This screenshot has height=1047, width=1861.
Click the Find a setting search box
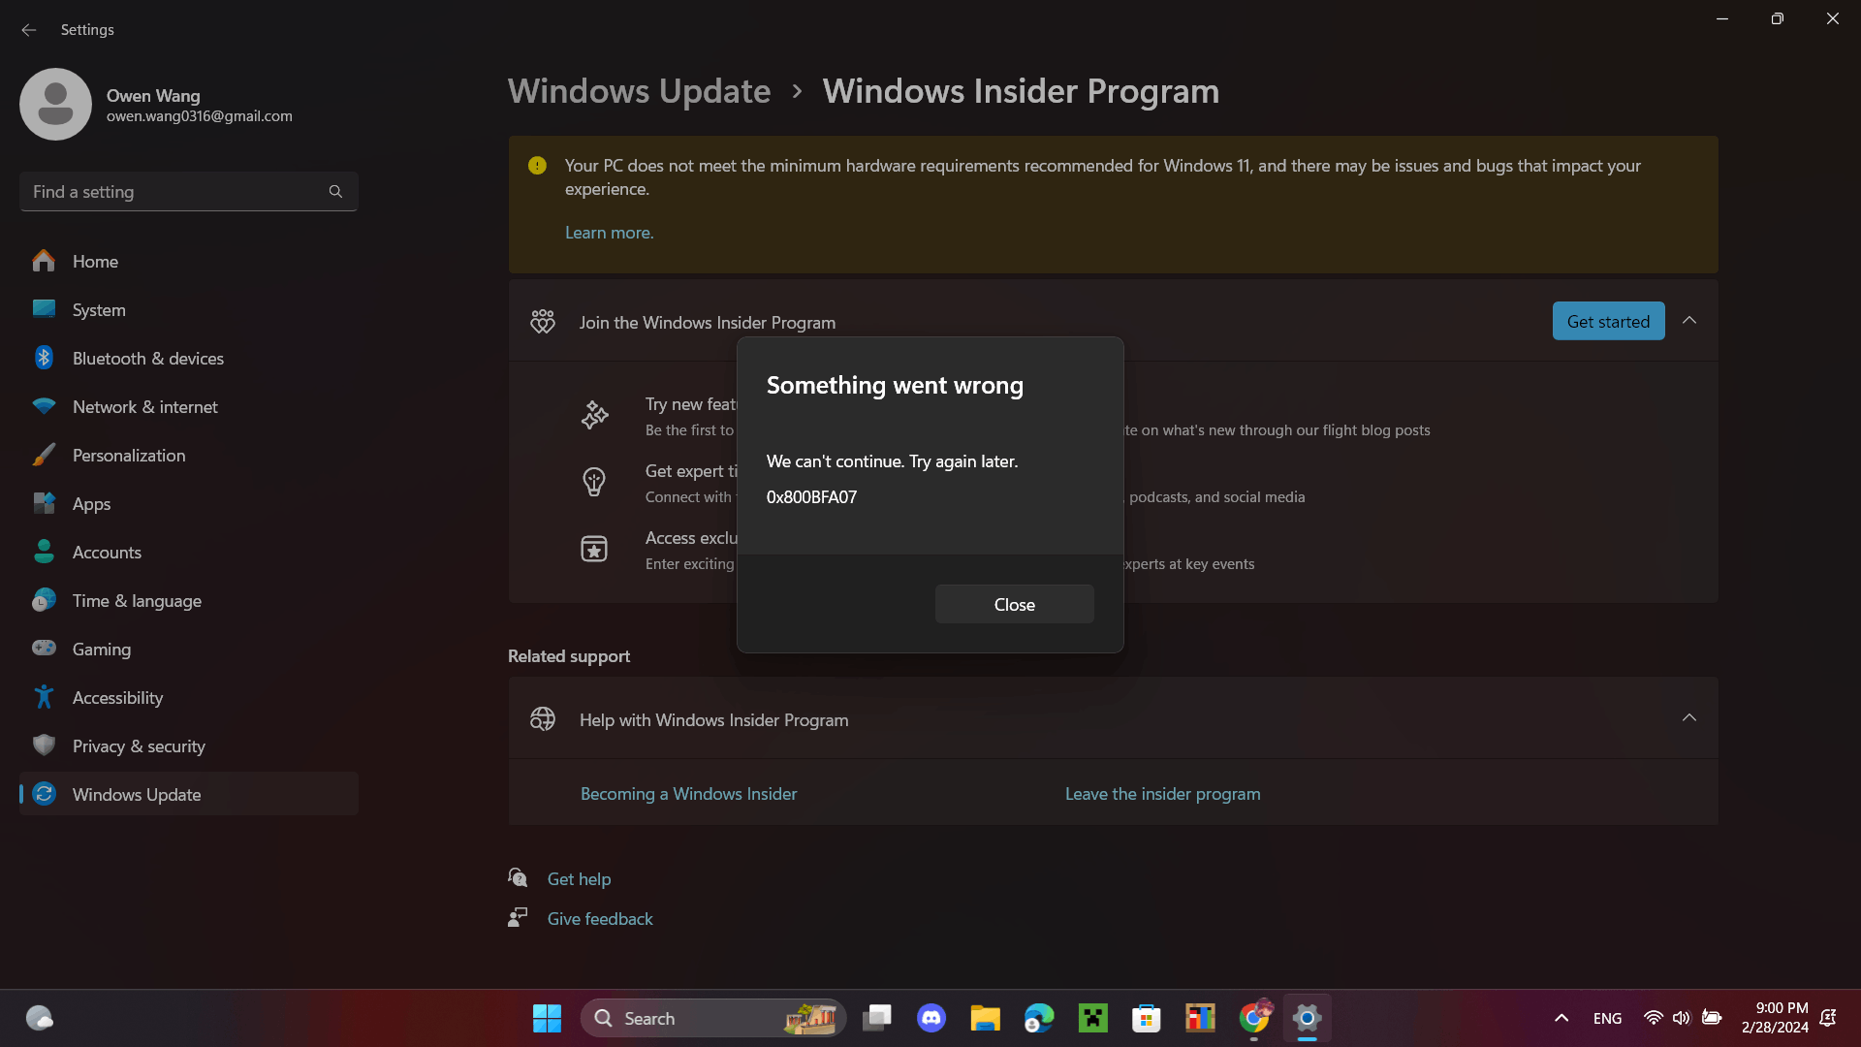[x=188, y=192]
